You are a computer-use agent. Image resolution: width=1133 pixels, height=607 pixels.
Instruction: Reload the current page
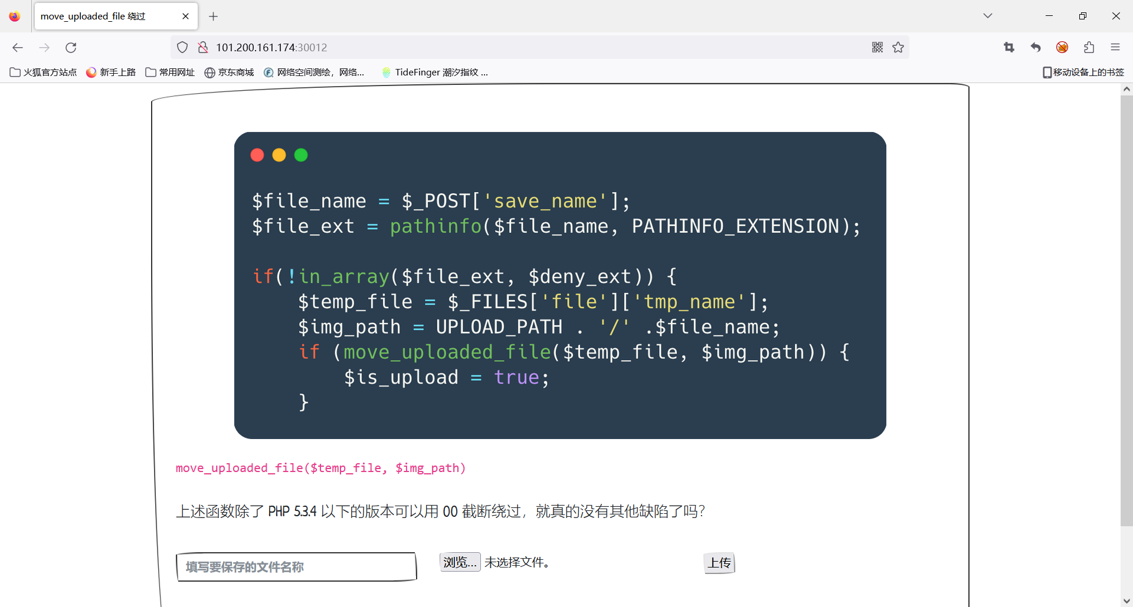tap(71, 48)
